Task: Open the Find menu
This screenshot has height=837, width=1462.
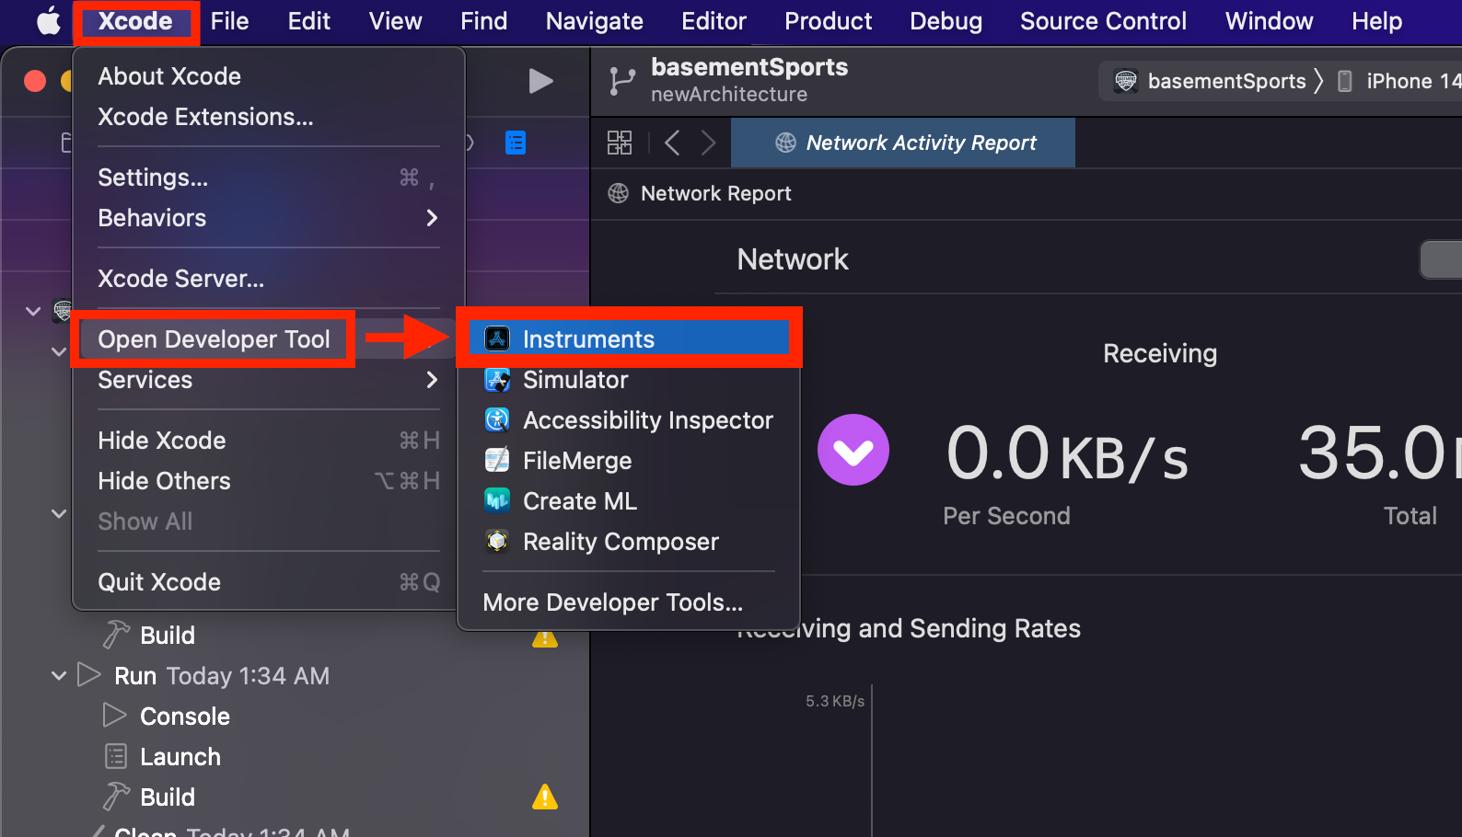Action: click(x=484, y=21)
